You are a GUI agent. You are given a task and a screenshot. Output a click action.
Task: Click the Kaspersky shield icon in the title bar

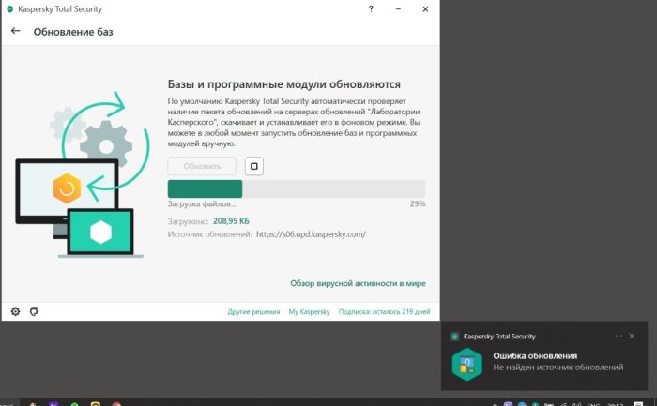coord(9,9)
